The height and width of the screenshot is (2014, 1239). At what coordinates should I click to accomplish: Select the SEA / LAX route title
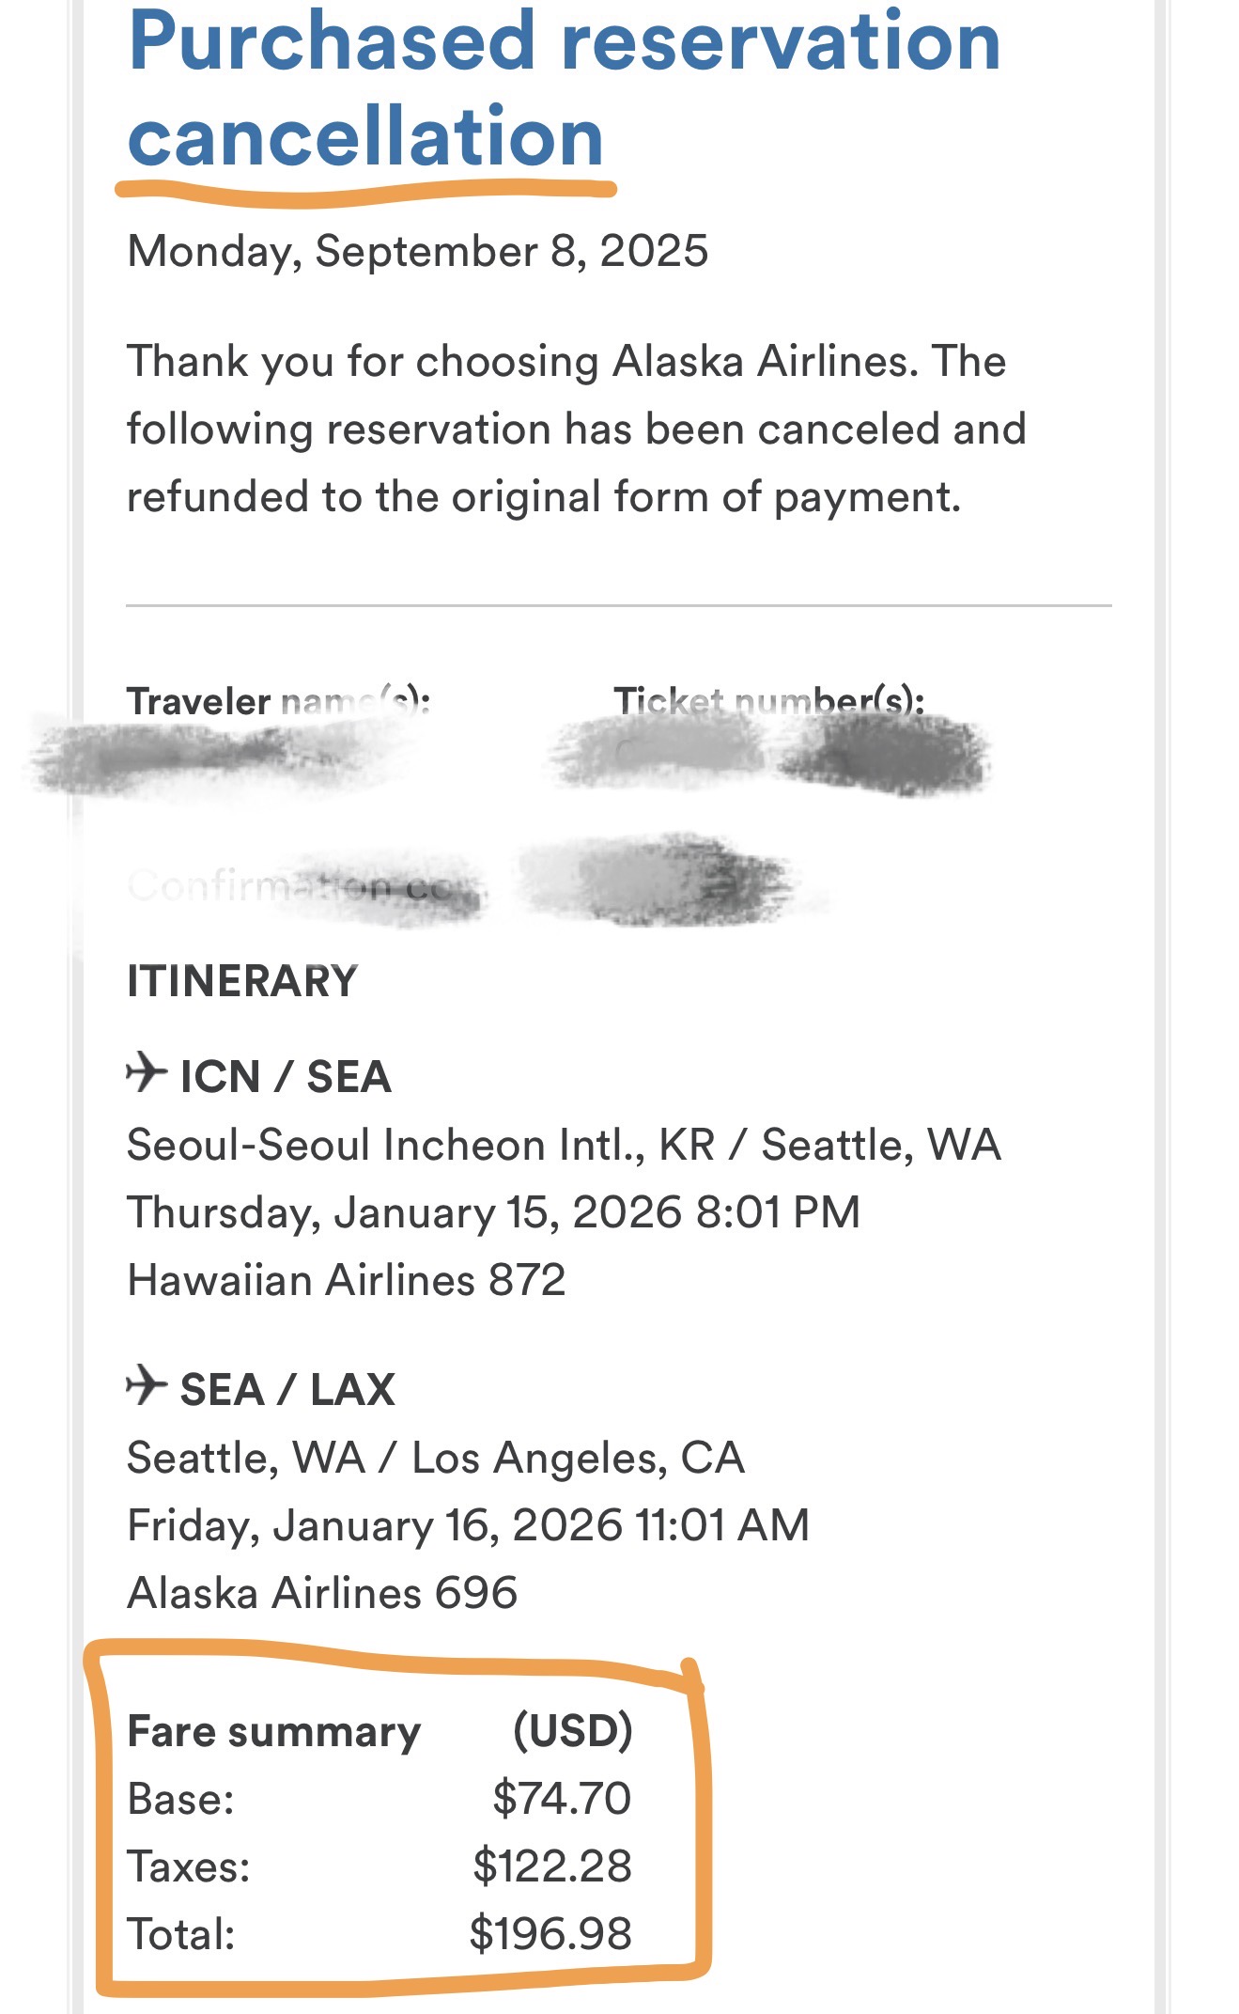coord(287,1390)
